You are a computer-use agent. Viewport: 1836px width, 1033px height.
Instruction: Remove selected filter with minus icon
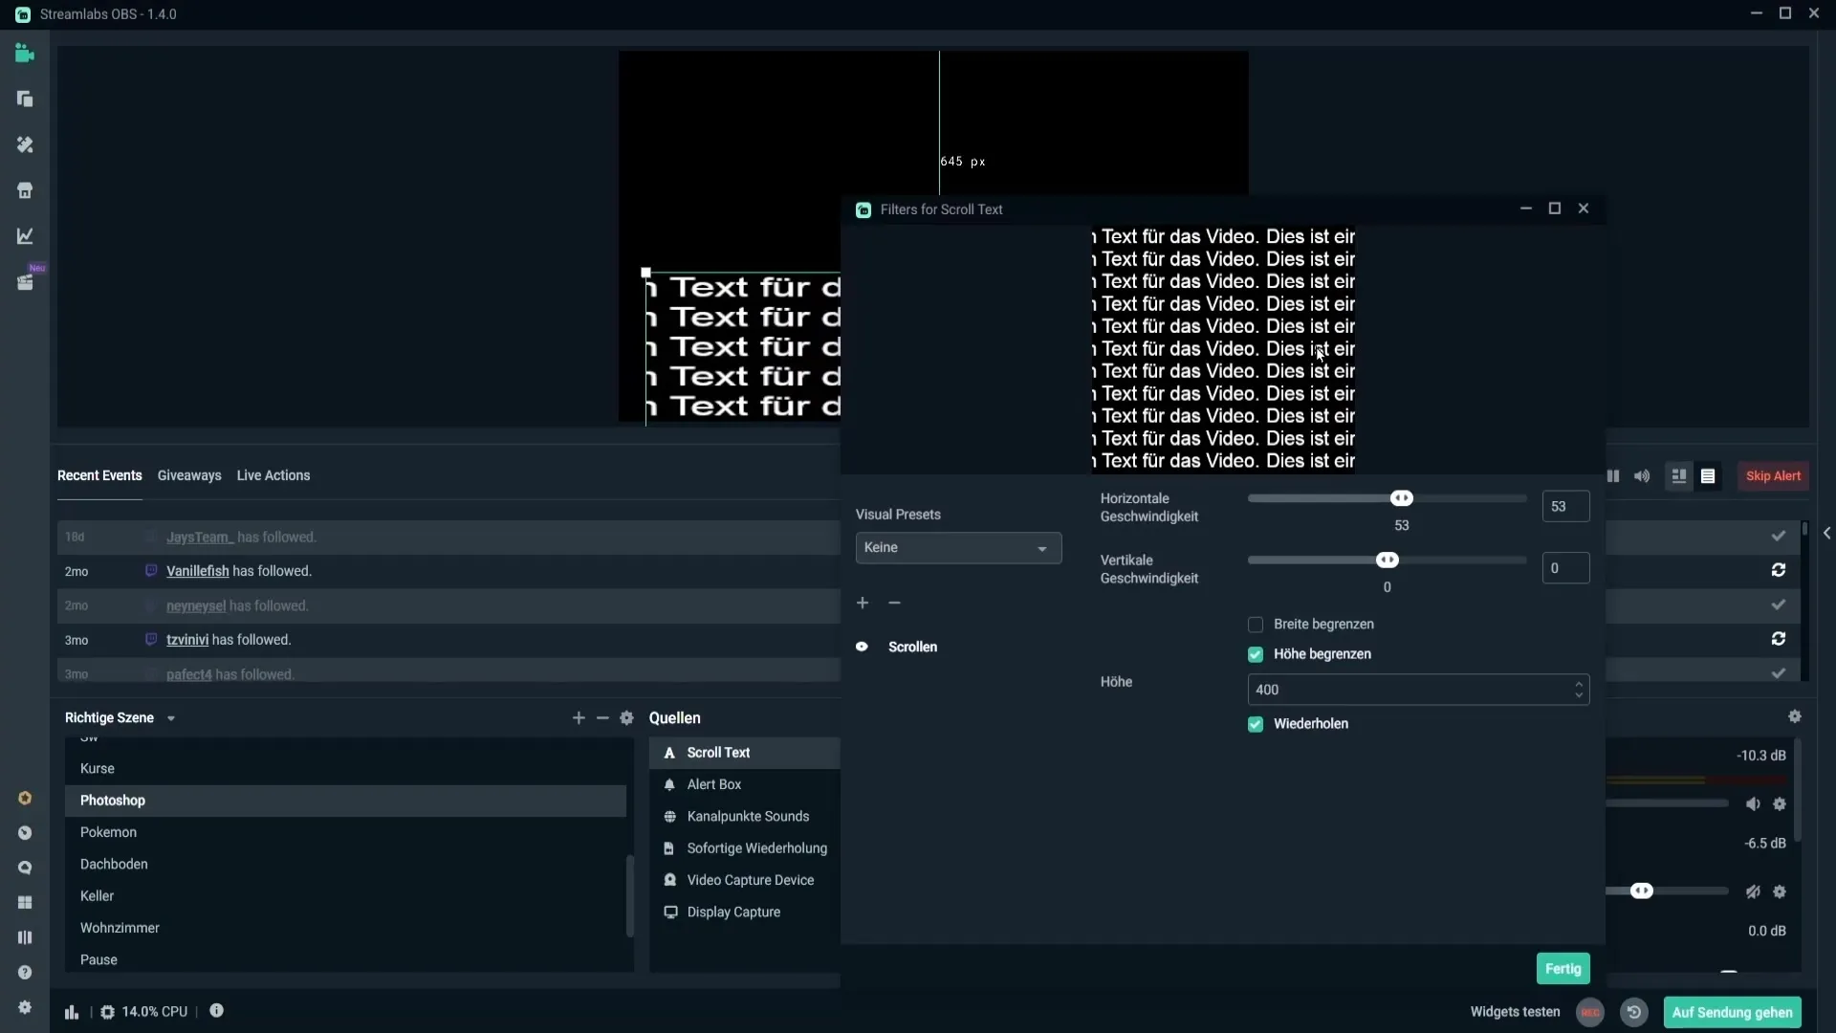tap(895, 603)
